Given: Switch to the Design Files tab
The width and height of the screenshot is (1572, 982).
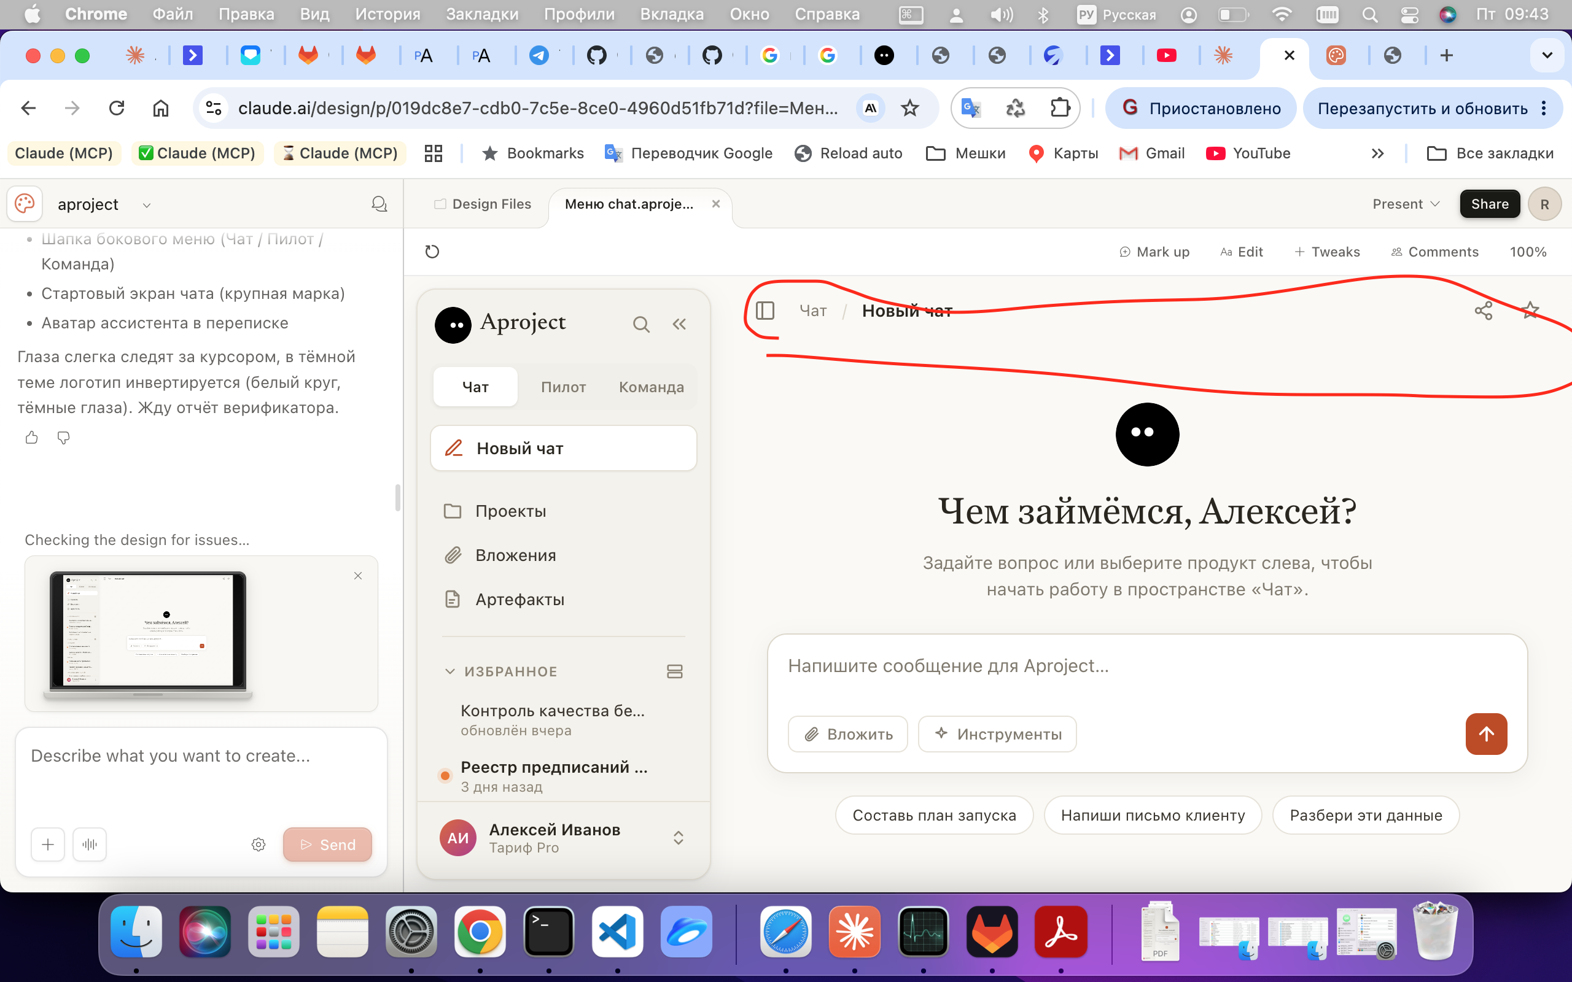Looking at the screenshot, I should pos(483,204).
